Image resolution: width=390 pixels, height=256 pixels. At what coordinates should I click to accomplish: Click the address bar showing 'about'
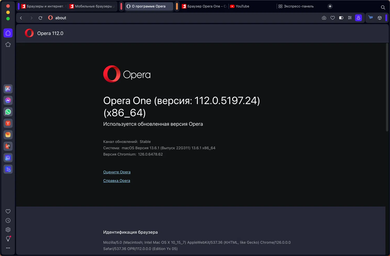click(x=182, y=18)
